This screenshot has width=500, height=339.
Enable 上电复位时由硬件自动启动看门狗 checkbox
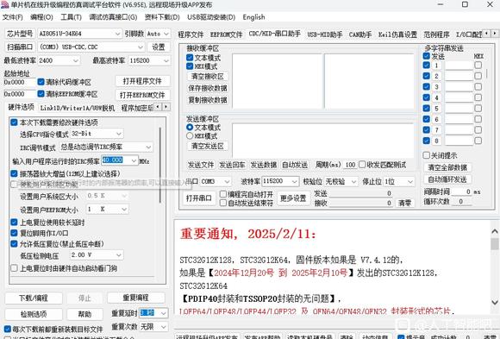[14, 268]
